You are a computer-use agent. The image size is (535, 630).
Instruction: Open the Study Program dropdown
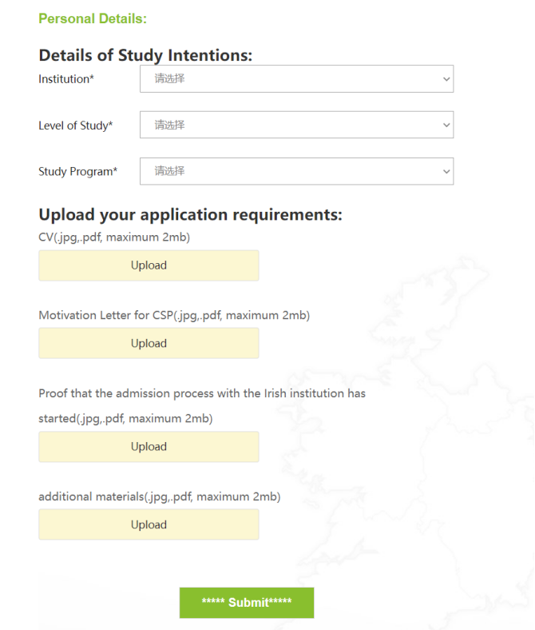(x=296, y=171)
